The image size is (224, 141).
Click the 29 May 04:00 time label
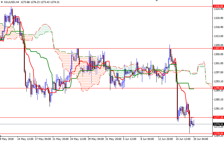coord(96,139)
